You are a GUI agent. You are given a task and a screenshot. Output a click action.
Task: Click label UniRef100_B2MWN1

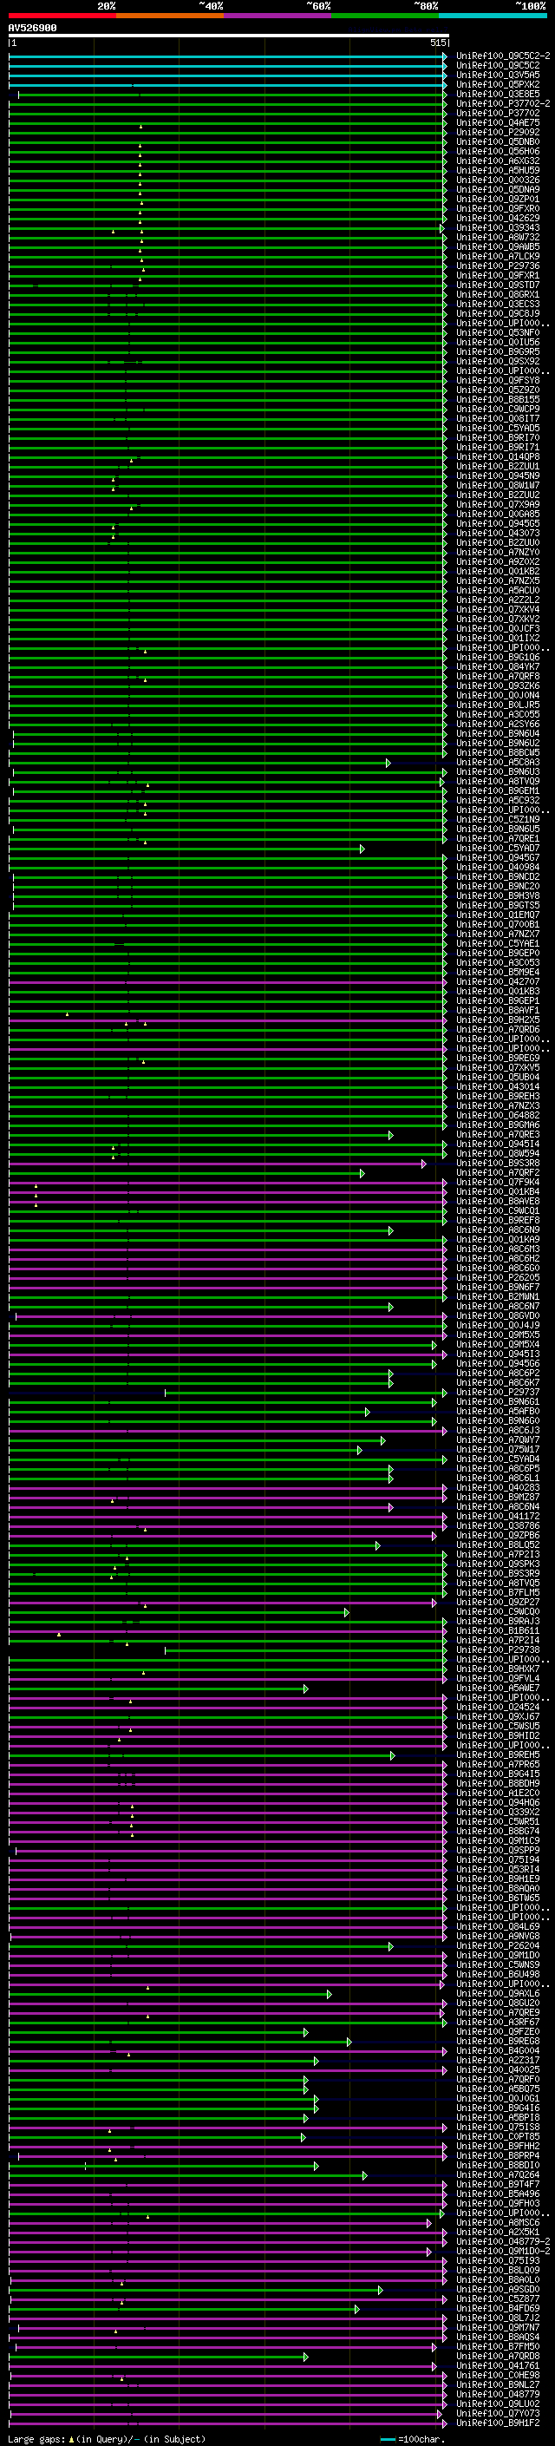(498, 1296)
